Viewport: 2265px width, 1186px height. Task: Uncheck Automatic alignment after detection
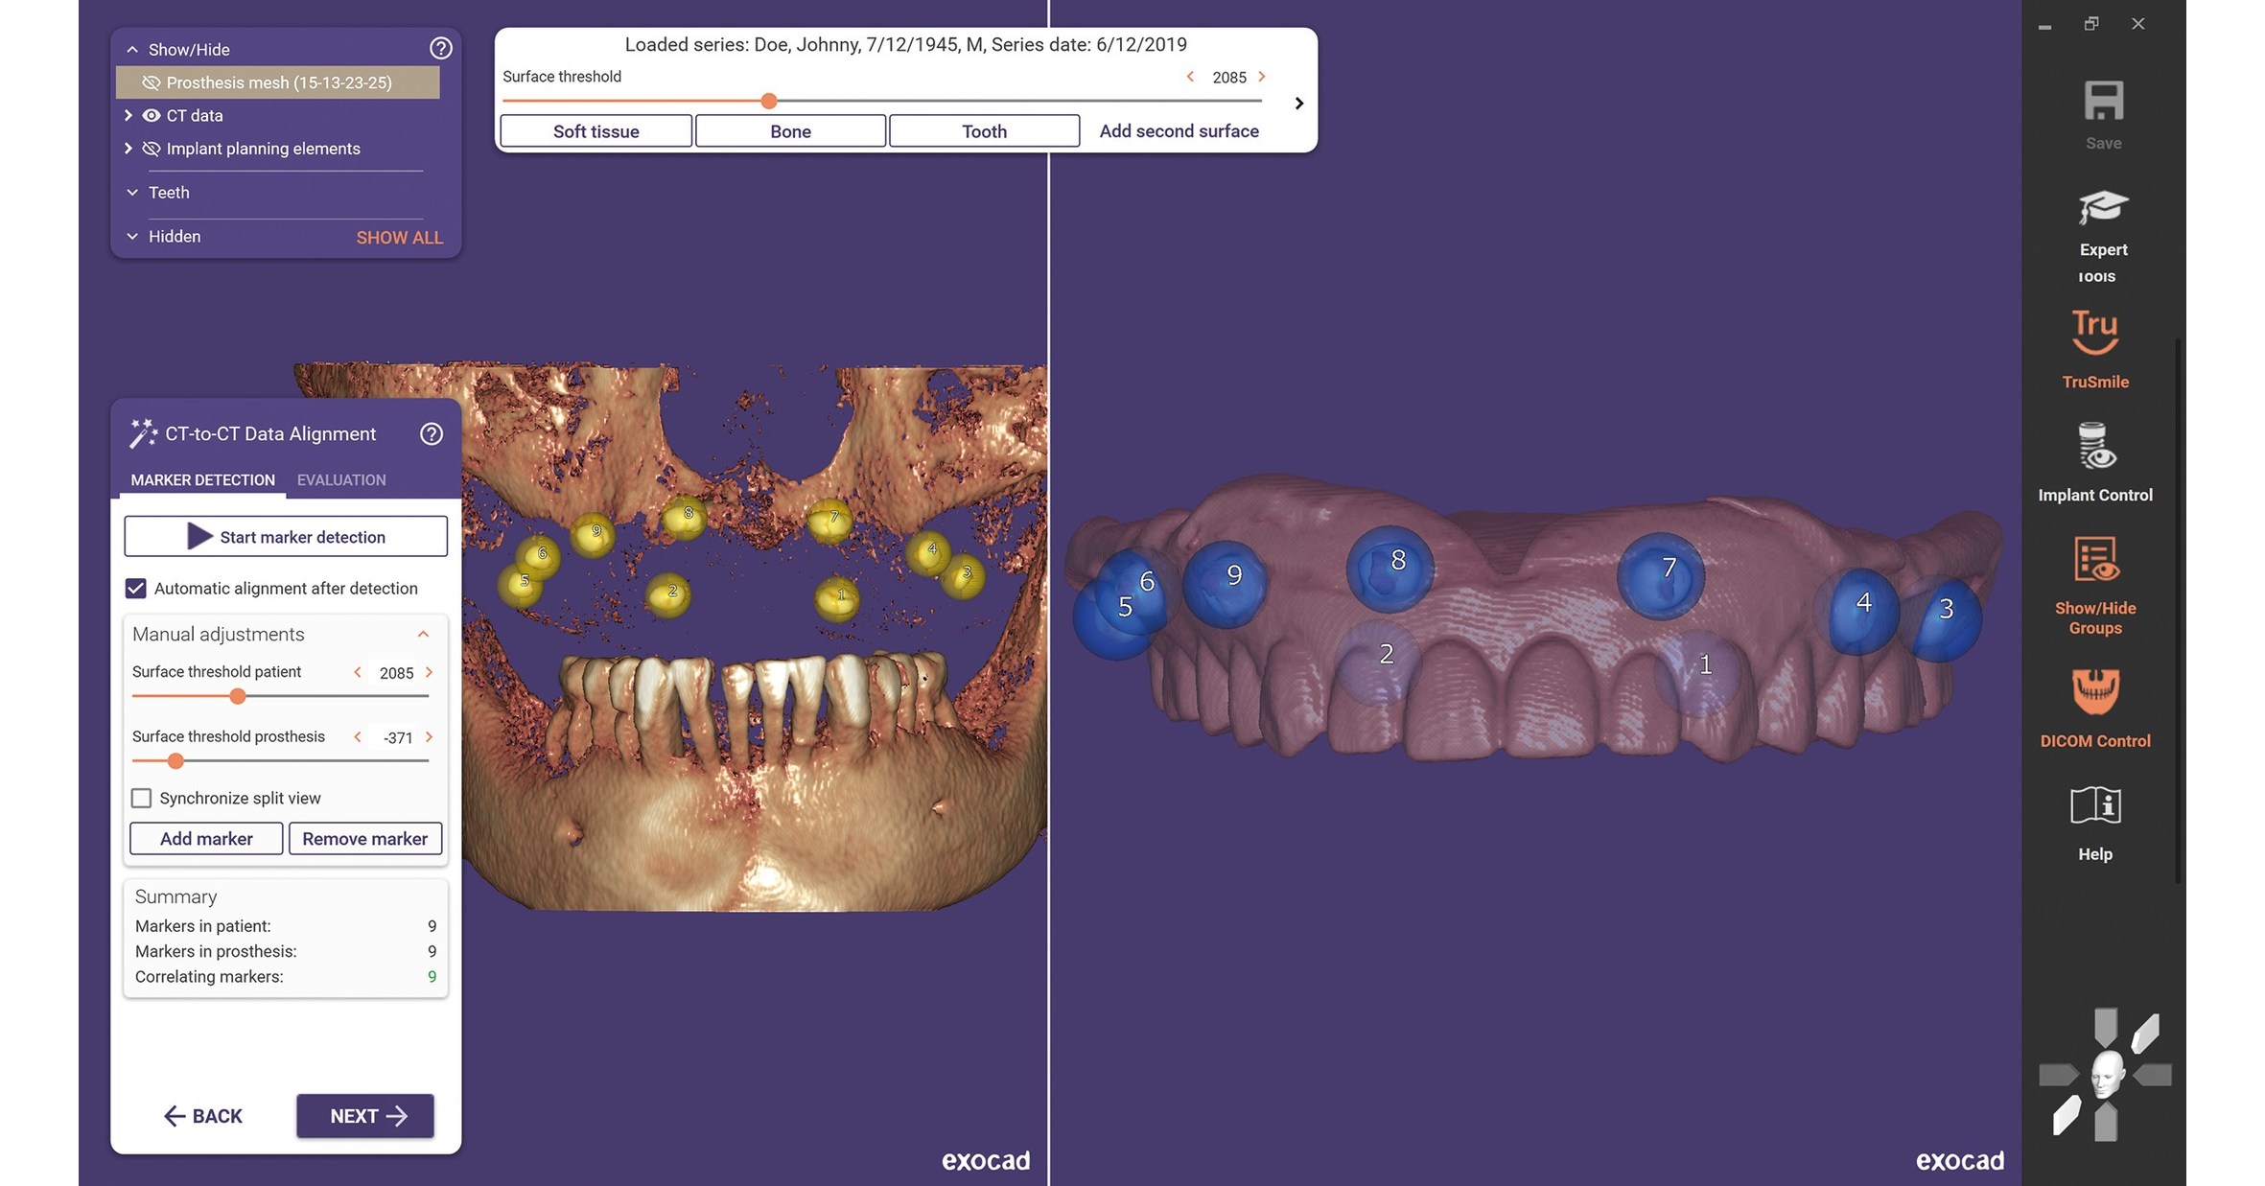[x=137, y=588]
